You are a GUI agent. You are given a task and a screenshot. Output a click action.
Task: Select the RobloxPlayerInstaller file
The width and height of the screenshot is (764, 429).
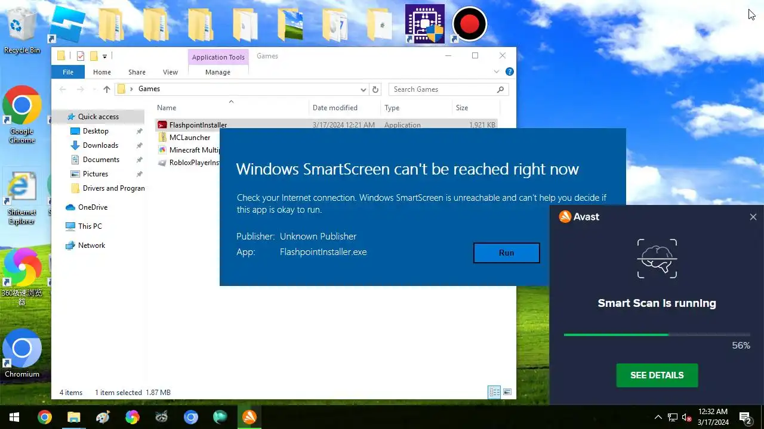point(195,163)
